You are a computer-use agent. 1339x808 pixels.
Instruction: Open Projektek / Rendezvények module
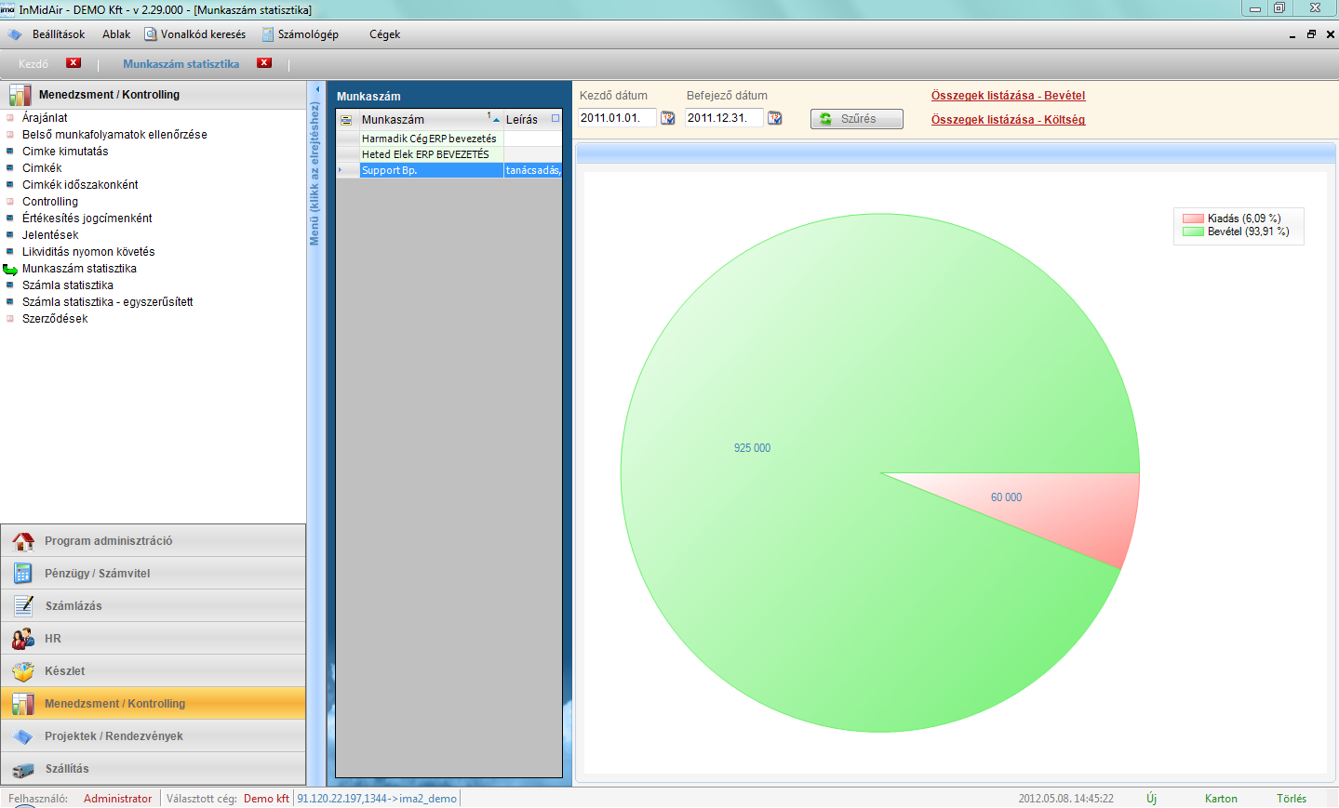(154, 736)
